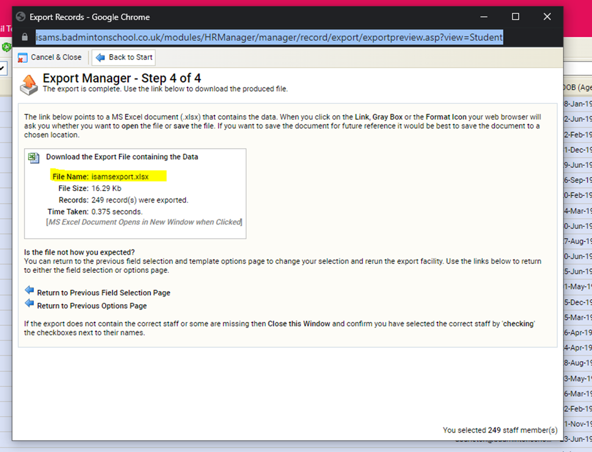Toggle the checkbox at the far left edge
Viewport: 592px width, 452px height.
3,67
